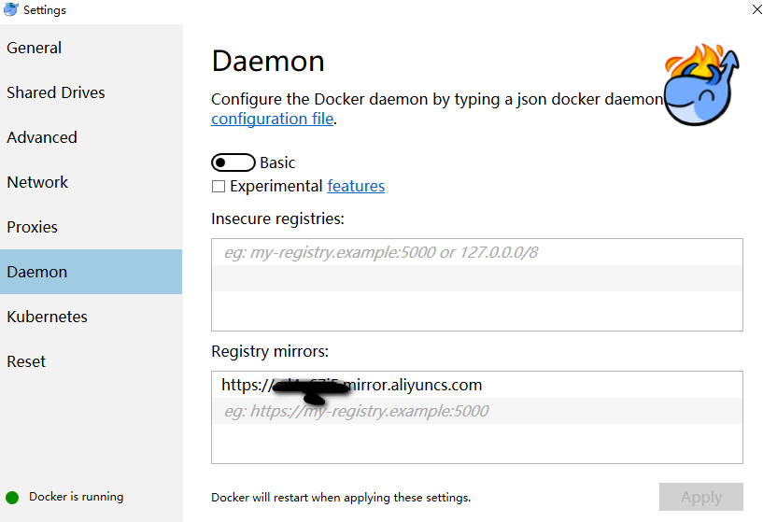The height and width of the screenshot is (522, 763).
Task: Open the Kubernetes settings
Action: pyautogui.click(x=48, y=317)
